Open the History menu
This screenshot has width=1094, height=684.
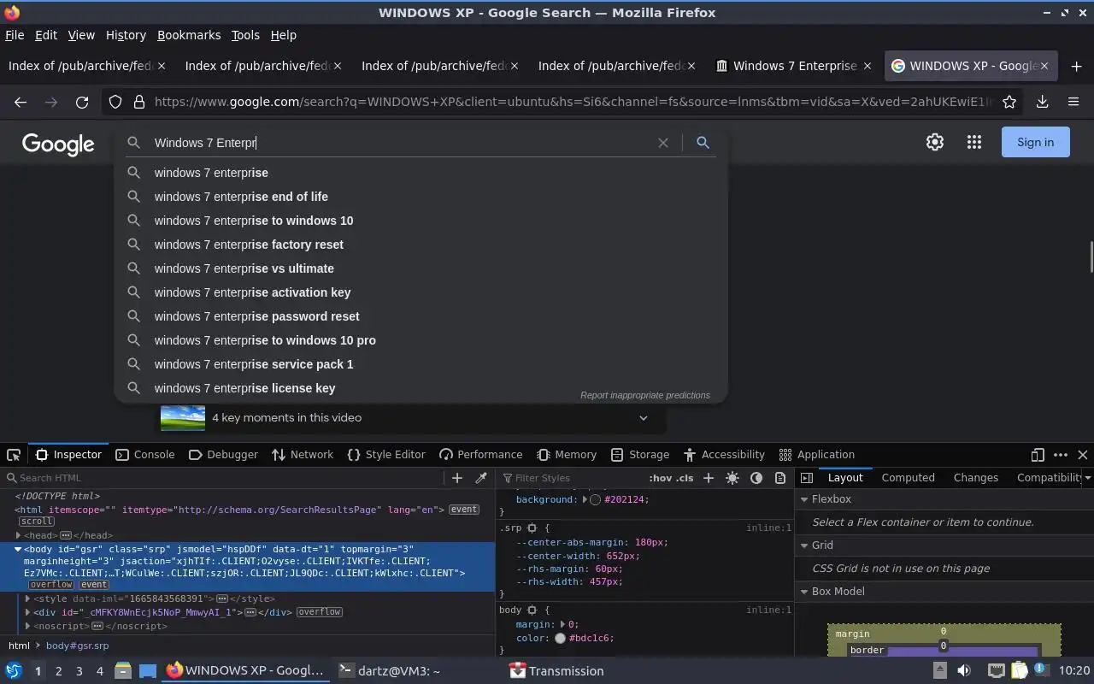(126, 35)
